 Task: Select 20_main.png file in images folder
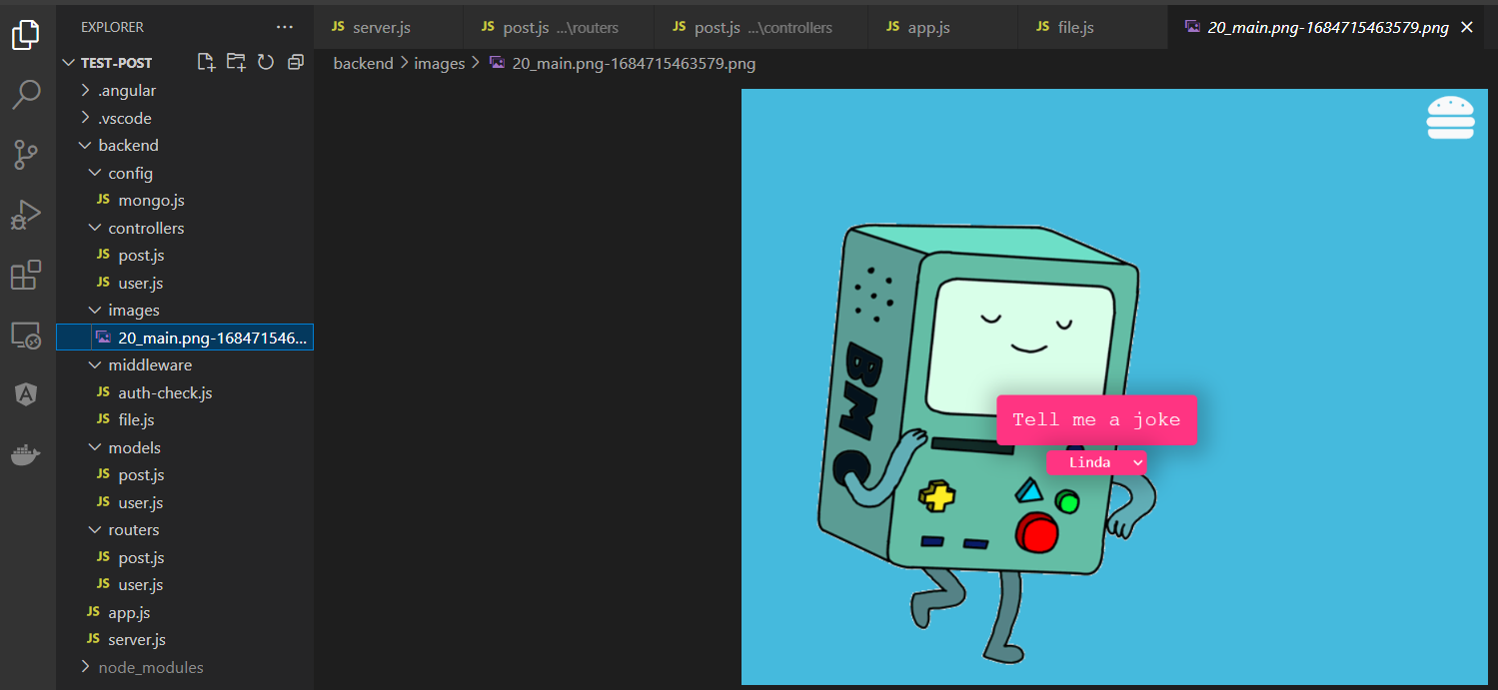(184, 338)
